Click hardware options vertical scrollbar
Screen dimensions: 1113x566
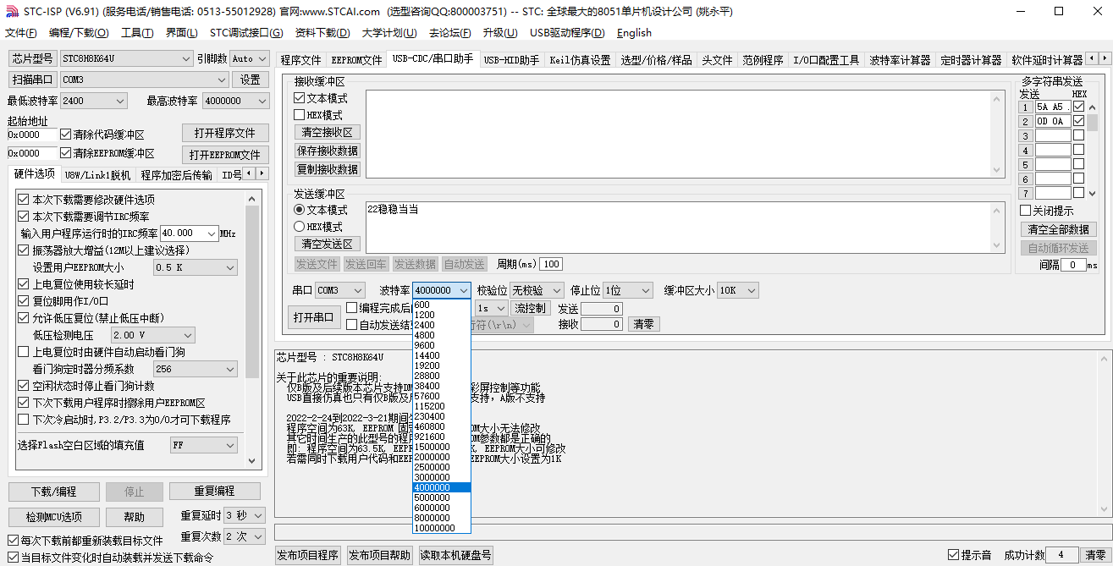coord(252,330)
